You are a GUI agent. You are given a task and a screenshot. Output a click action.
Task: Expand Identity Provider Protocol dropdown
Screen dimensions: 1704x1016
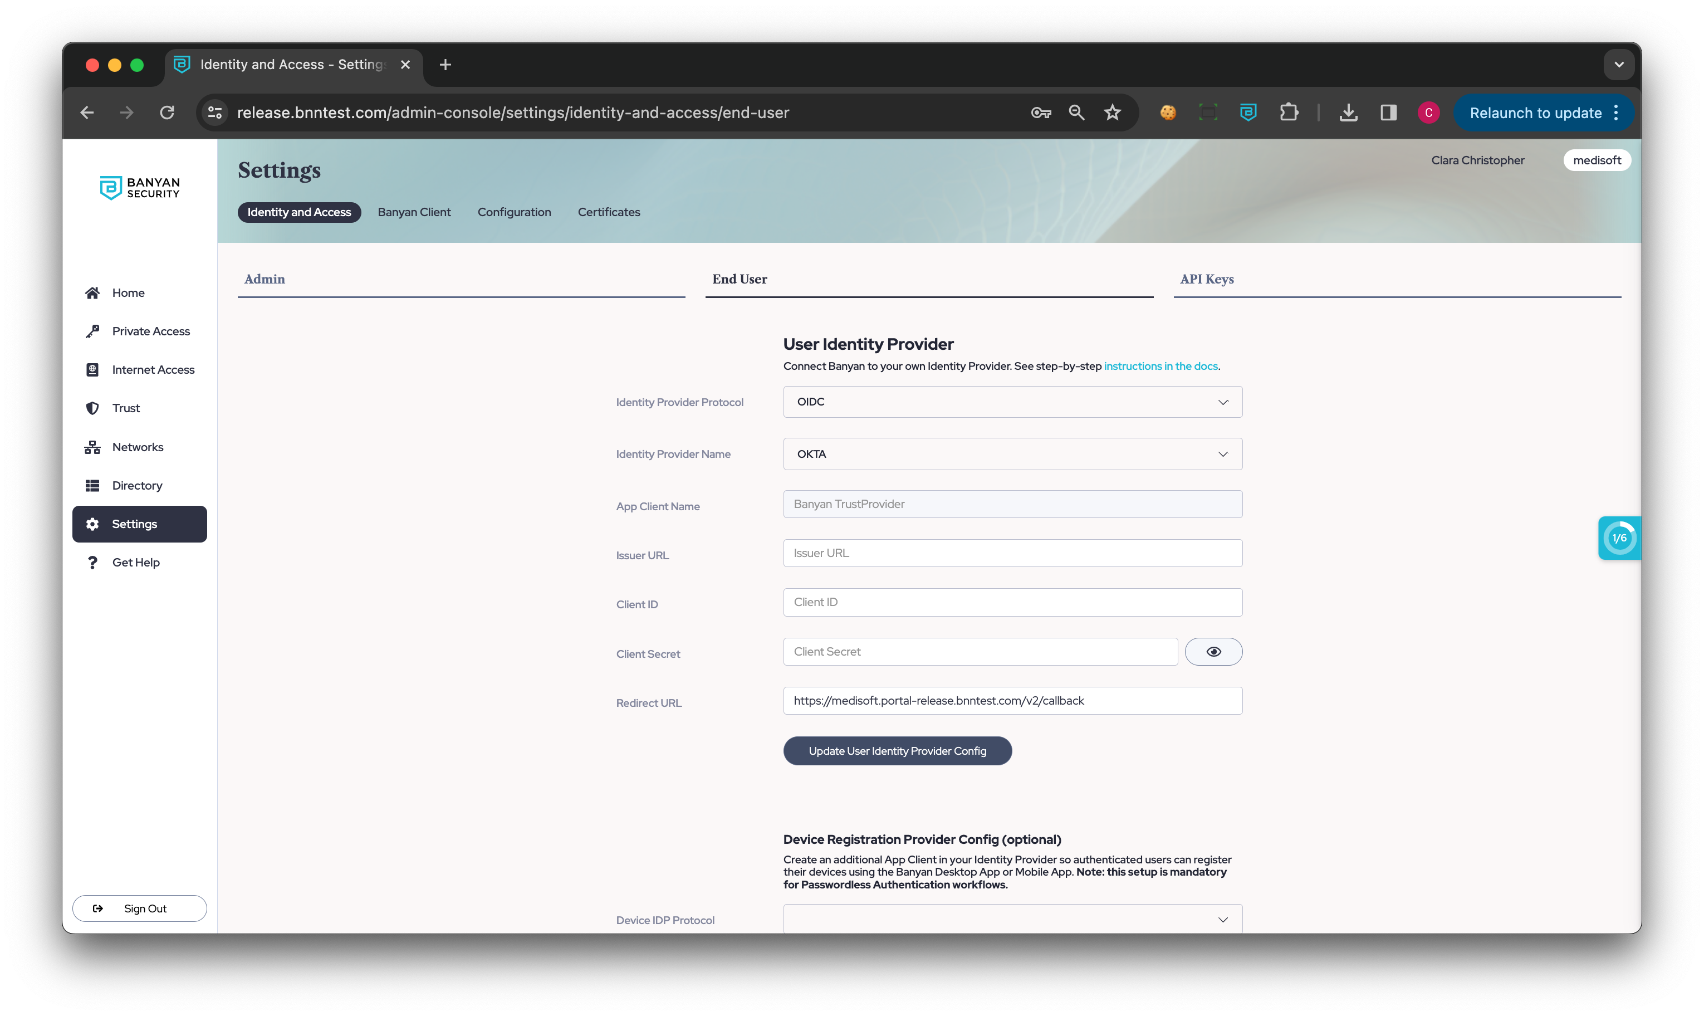[1012, 402]
